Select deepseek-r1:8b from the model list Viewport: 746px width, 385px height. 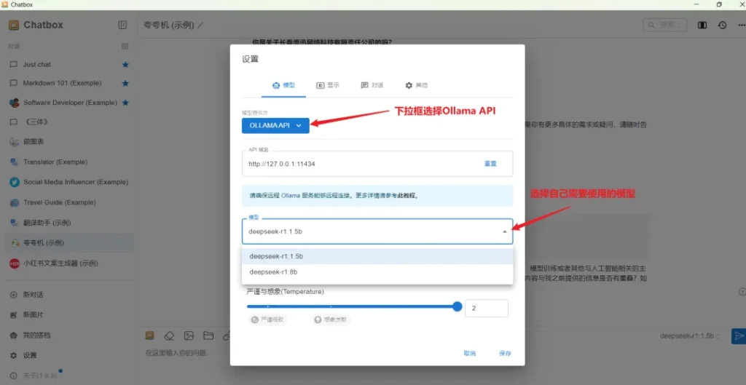pos(273,272)
